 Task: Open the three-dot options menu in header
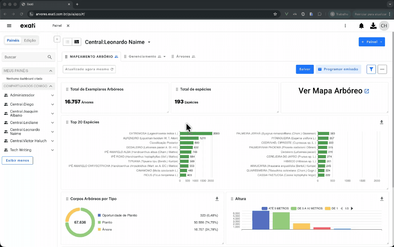[345, 26]
